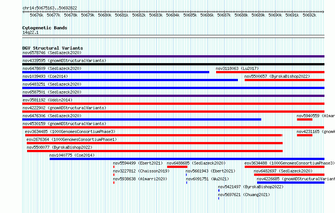
Task: Click red bar under nsv5500657
Action: pos(285,80)
